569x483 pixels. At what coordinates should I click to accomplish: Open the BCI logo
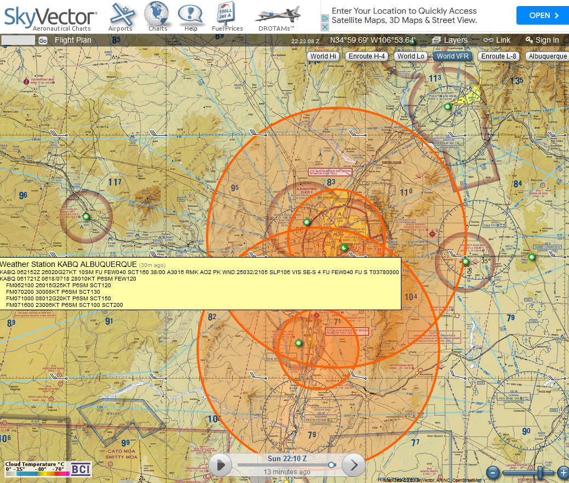pyautogui.click(x=81, y=469)
